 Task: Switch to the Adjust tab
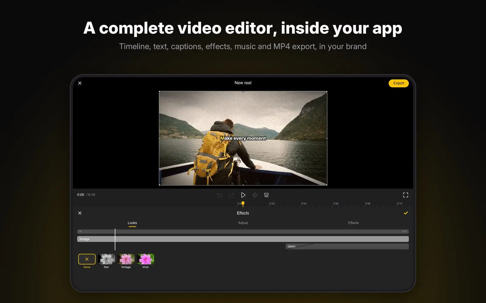(243, 223)
